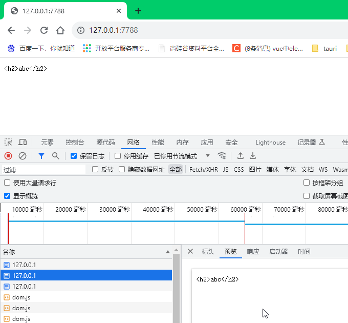Filter requests by JS type
The height and width of the screenshot is (323, 348).
point(226,170)
